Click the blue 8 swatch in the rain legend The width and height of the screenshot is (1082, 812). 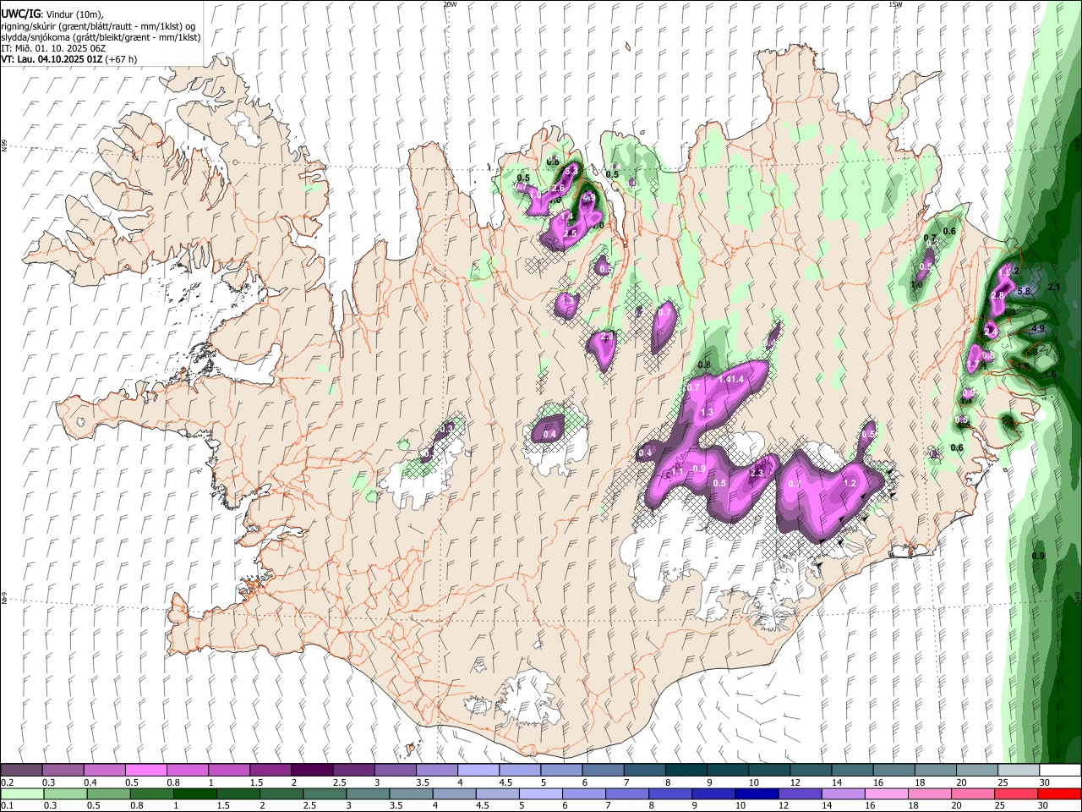(669, 793)
